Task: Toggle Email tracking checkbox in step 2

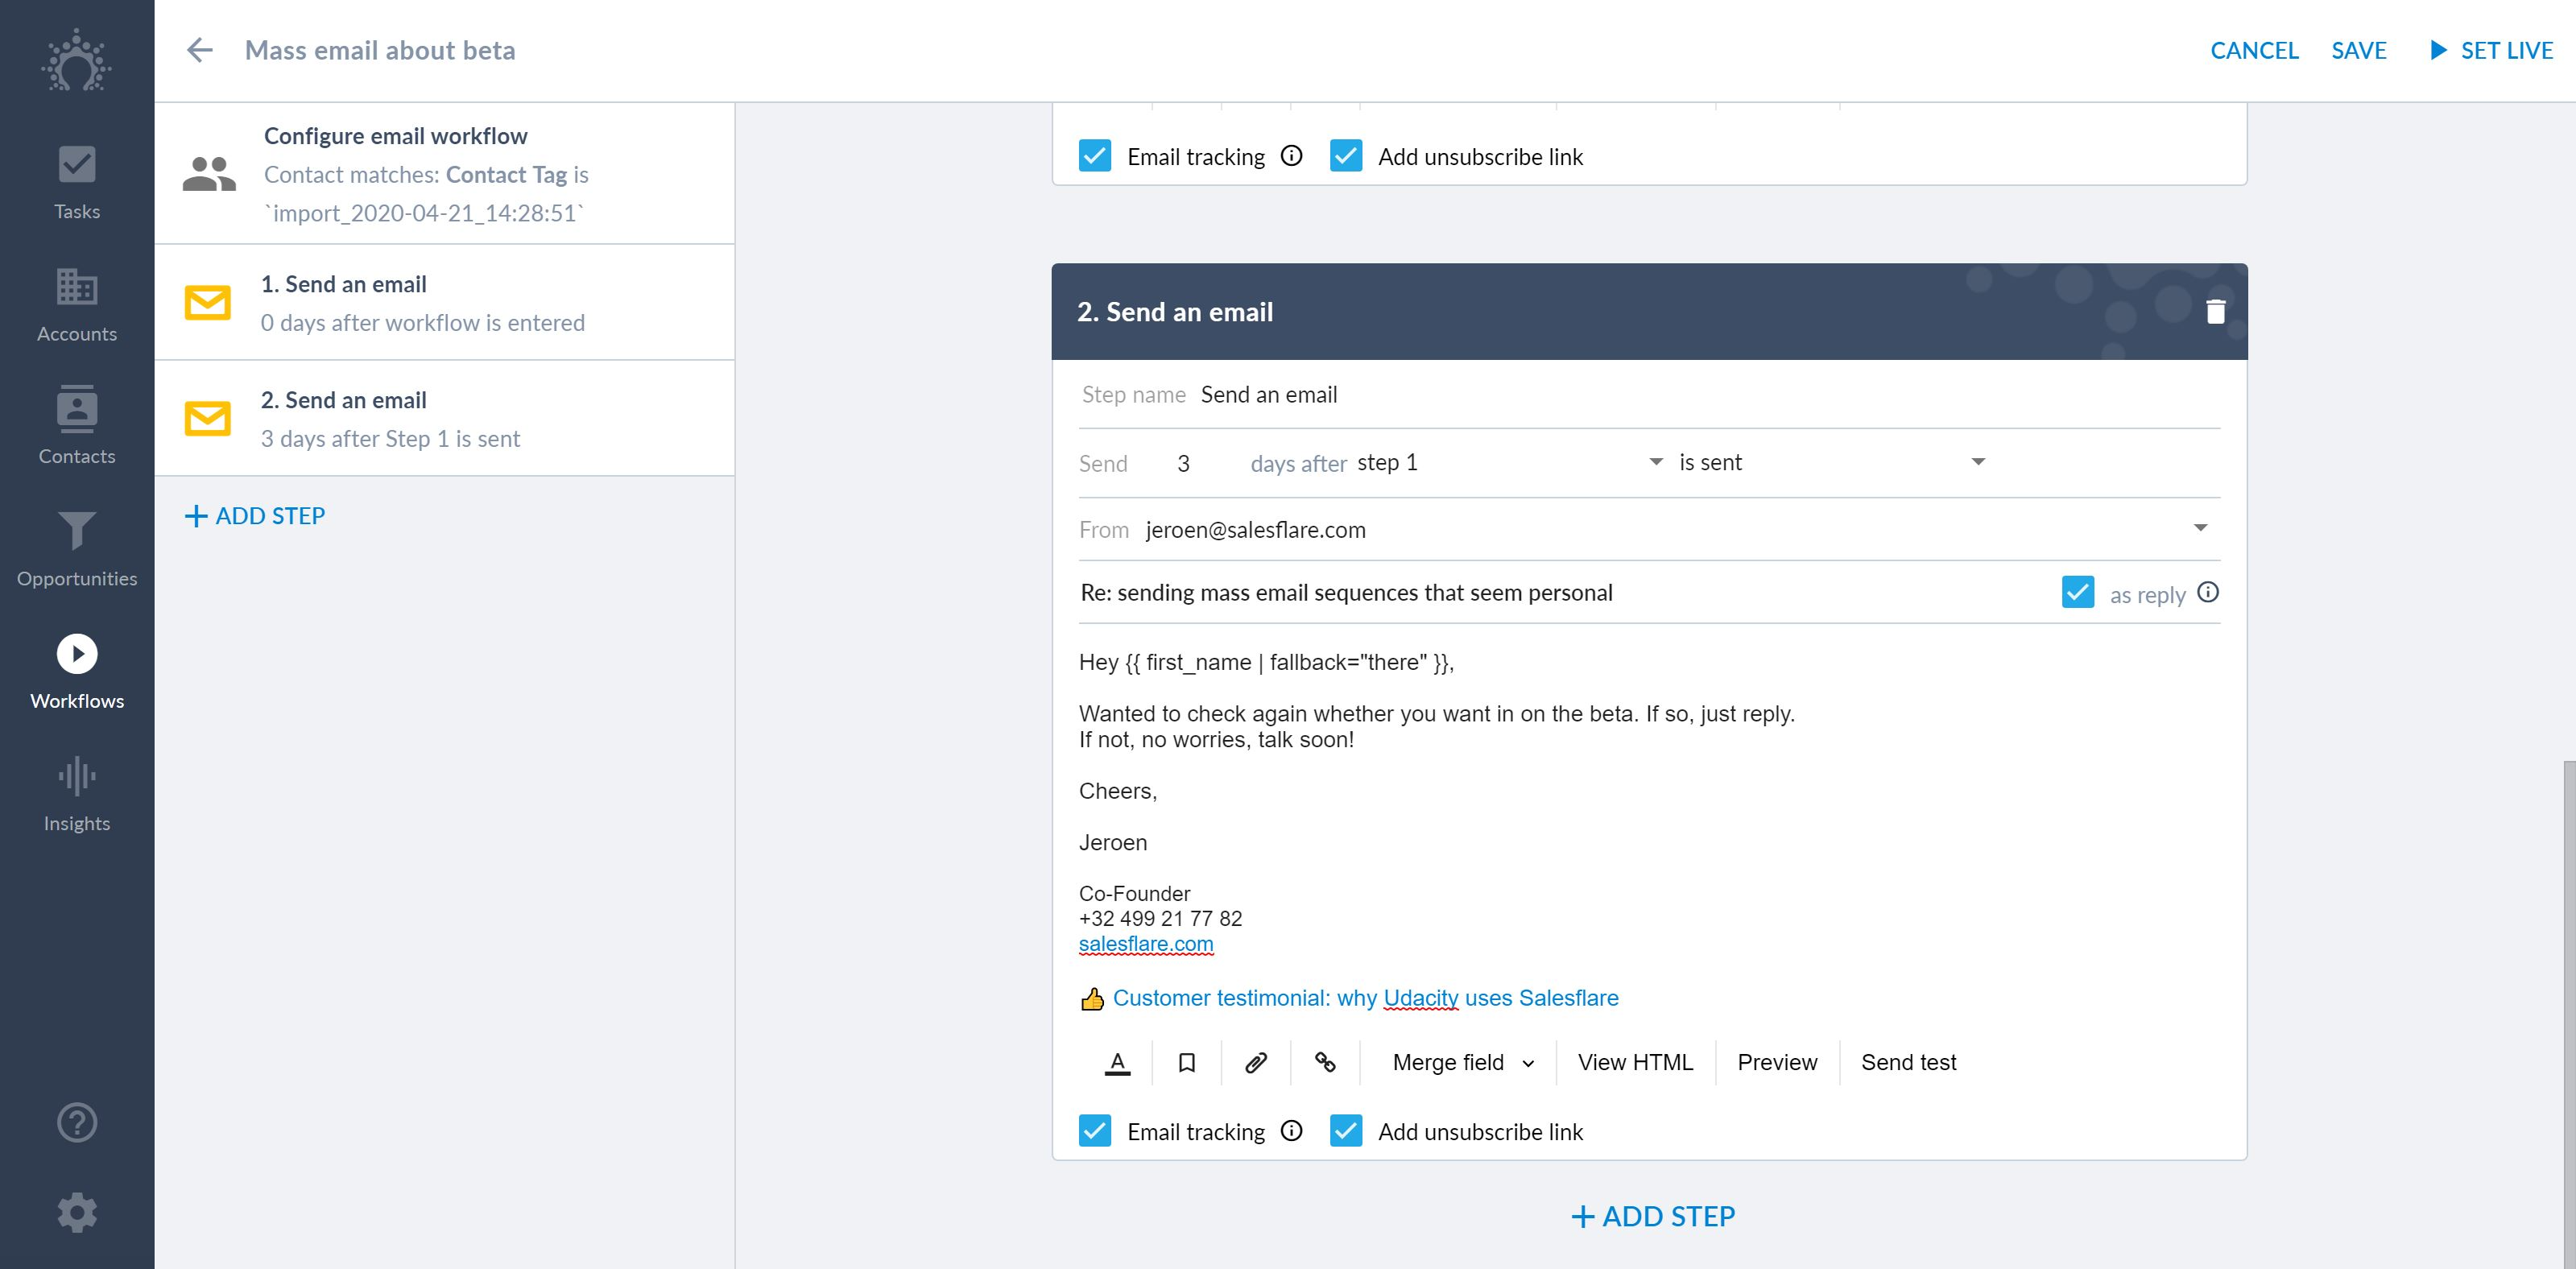Action: point(1095,1131)
